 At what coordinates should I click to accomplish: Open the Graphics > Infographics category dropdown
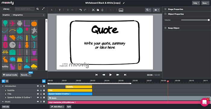pyautogui.click(x=24, y=15)
